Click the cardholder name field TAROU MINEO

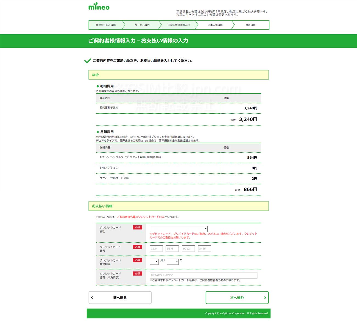pyautogui.click(x=203, y=275)
